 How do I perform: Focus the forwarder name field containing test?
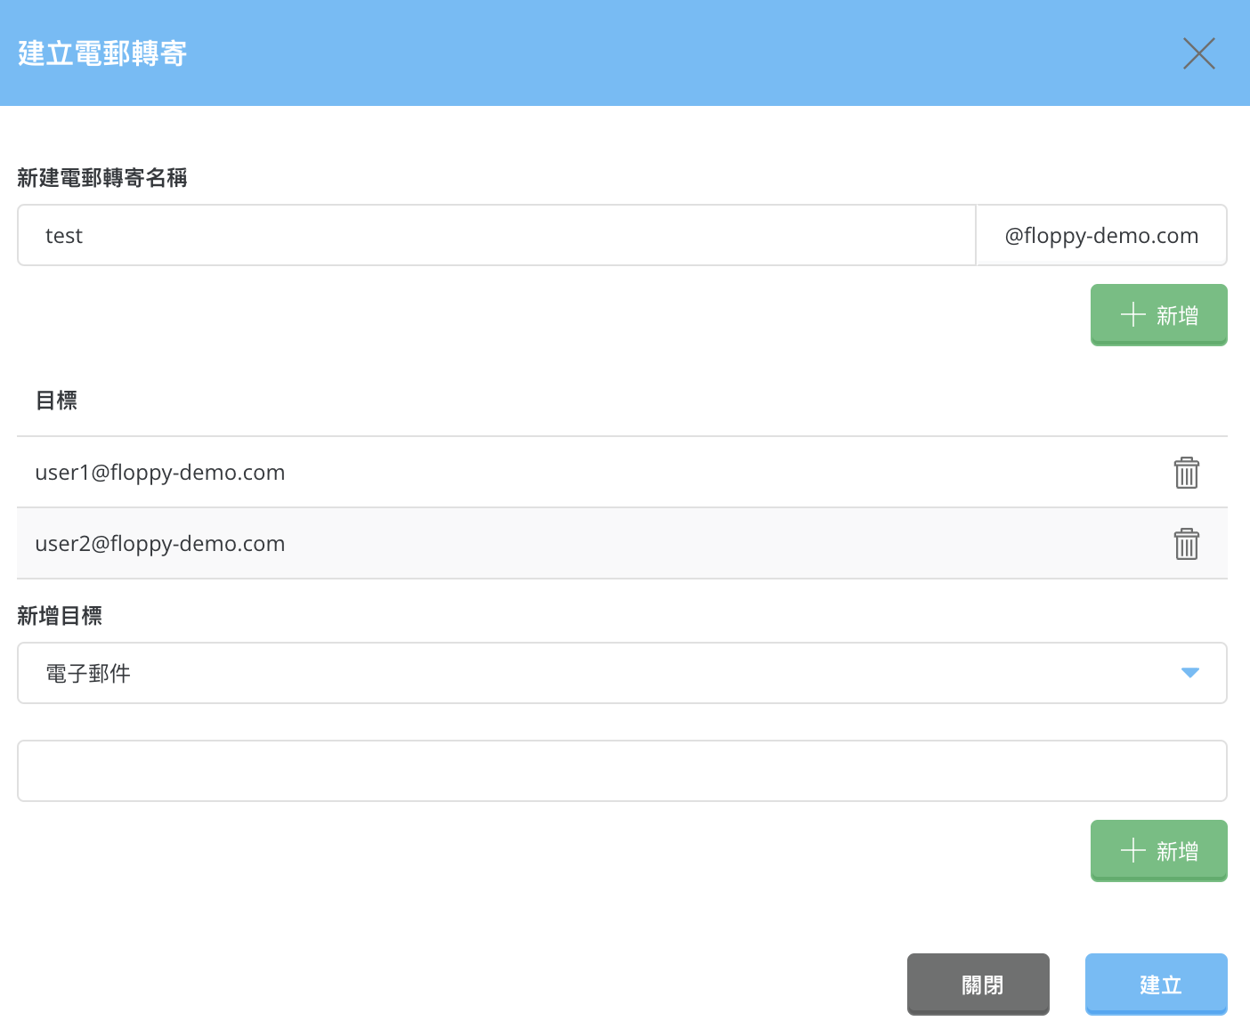tap(496, 236)
